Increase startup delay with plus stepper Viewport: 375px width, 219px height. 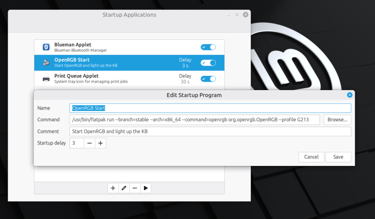click(x=101, y=143)
